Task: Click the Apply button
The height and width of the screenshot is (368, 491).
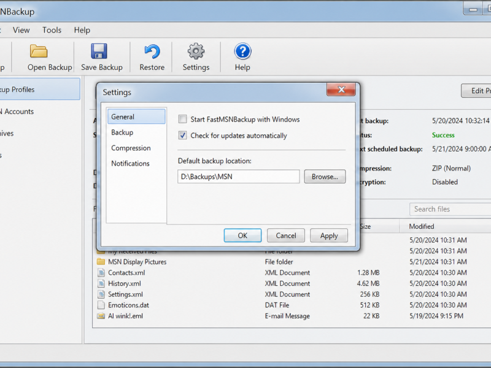Action: coord(329,236)
